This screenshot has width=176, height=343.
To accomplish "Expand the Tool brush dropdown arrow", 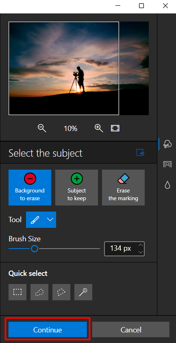I will 50,220.
